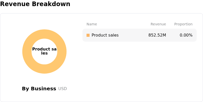Screen dimensions: 203x102
Task: Sort by the Revenue column header
Action: [158, 24]
